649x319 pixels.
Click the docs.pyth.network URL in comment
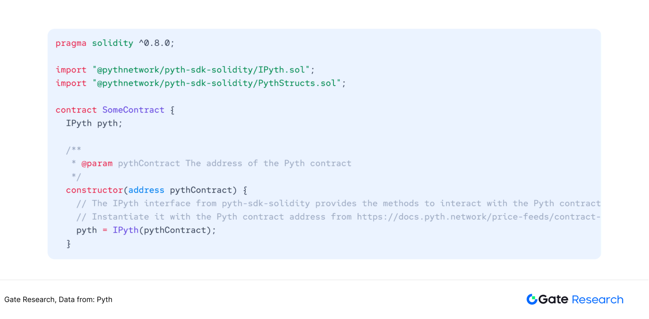(478, 217)
